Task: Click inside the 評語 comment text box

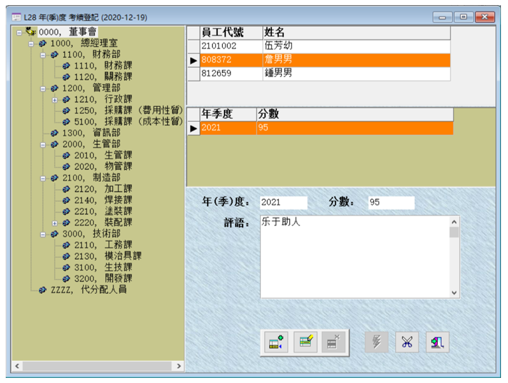Action: coord(355,257)
